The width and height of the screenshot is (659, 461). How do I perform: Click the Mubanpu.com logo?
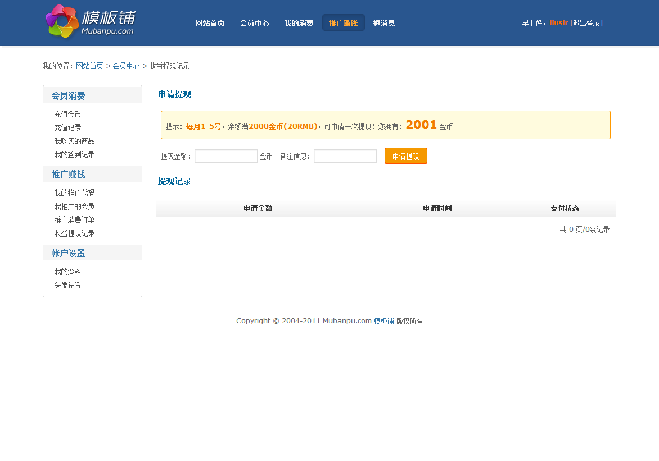point(91,22)
